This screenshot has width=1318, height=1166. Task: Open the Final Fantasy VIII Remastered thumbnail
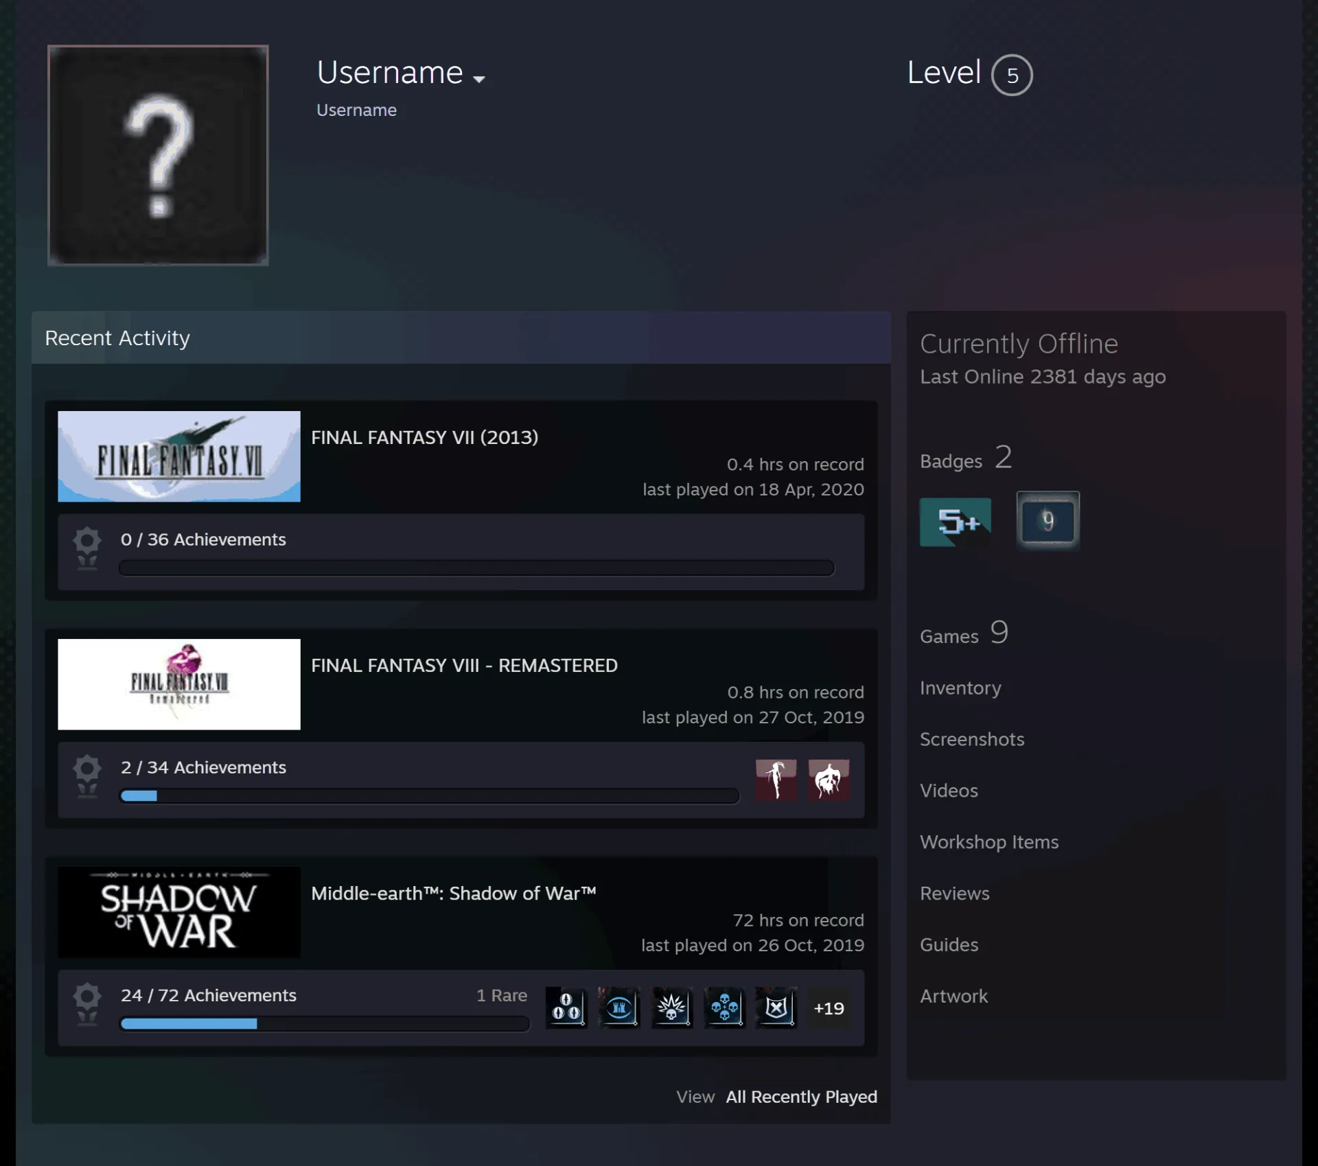pos(179,684)
